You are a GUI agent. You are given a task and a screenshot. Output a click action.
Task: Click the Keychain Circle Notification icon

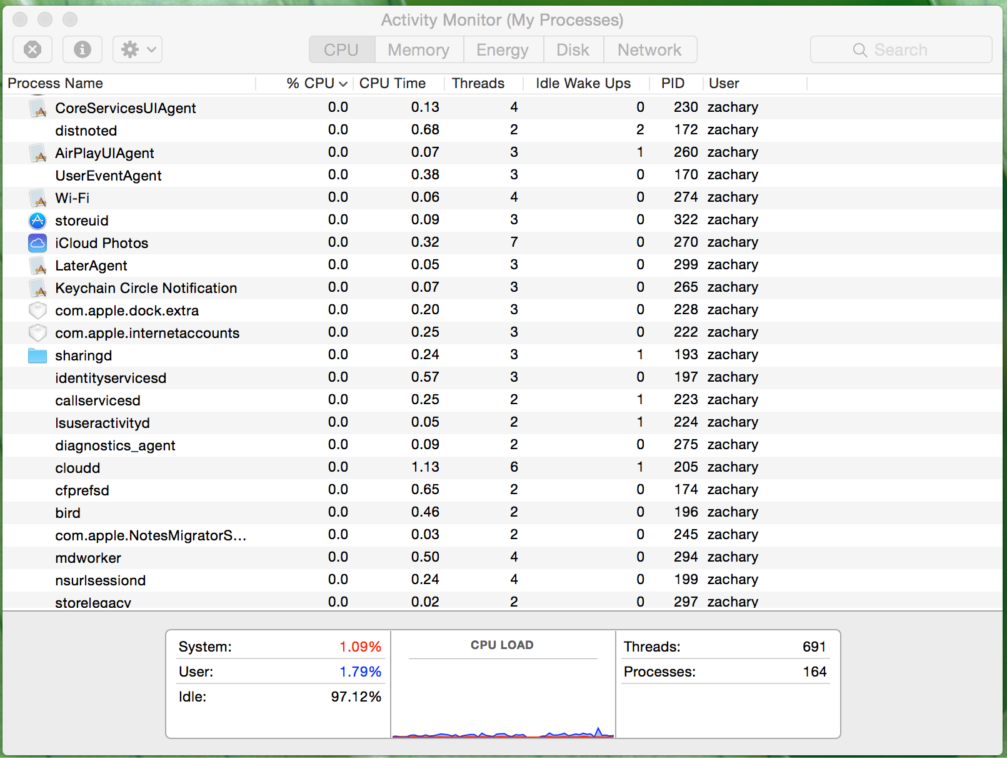pyautogui.click(x=38, y=288)
